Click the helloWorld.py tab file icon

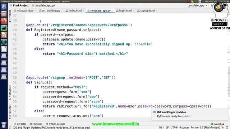(x=15, y=11)
